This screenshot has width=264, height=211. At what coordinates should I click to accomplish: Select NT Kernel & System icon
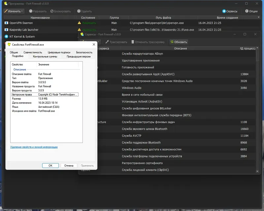click(x=6, y=37)
